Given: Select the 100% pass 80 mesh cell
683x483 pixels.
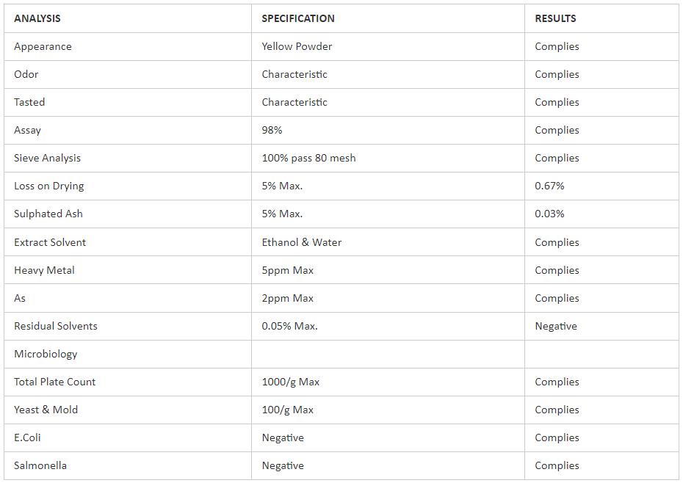Looking at the screenshot, I should (x=308, y=158).
